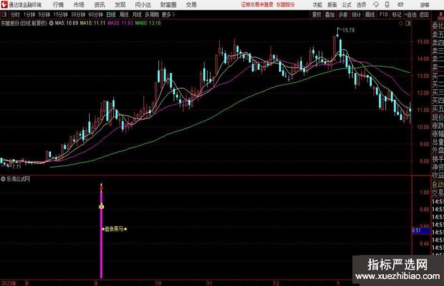The image size is (444, 286).
Task: Switch chart to 周线 weekly period
Action: (124, 15)
